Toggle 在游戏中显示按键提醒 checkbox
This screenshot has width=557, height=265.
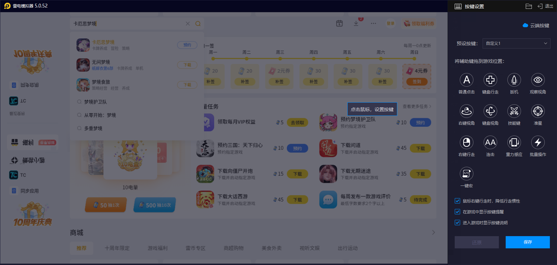[x=457, y=212]
